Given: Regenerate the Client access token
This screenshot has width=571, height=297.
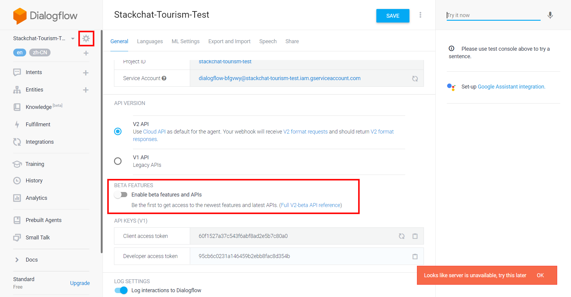Looking at the screenshot, I should [x=402, y=236].
